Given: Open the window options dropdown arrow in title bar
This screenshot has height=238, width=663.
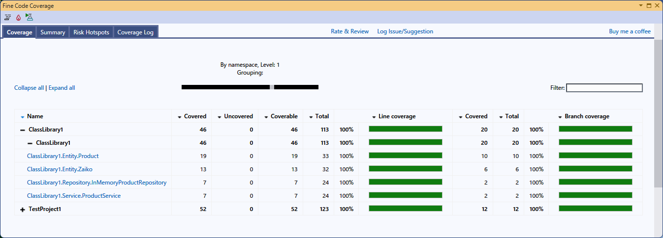Looking at the screenshot, I should click(641, 5).
